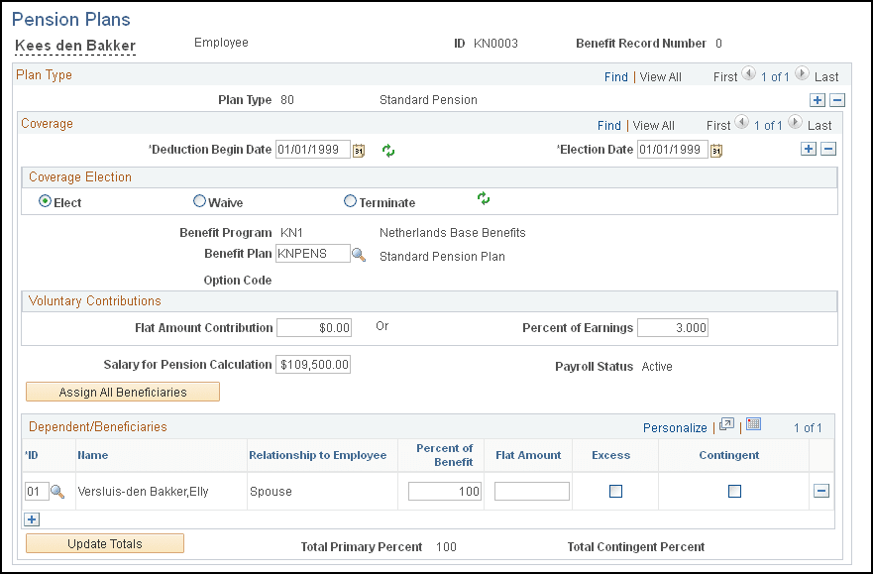
Task: Click View All in the Coverage header
Action: [x=652, y=125]
